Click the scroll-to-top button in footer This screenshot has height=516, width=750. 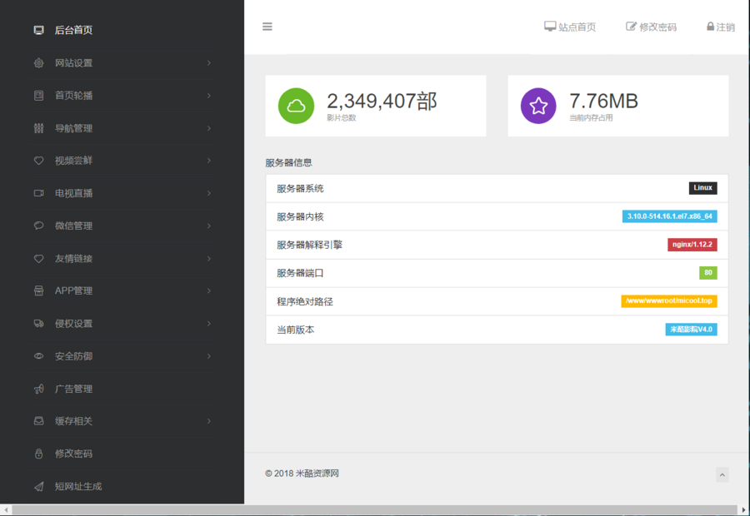[722, 474]
